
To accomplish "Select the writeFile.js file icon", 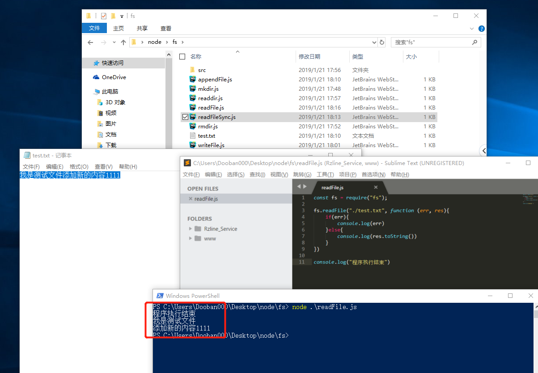I will 193,145.
